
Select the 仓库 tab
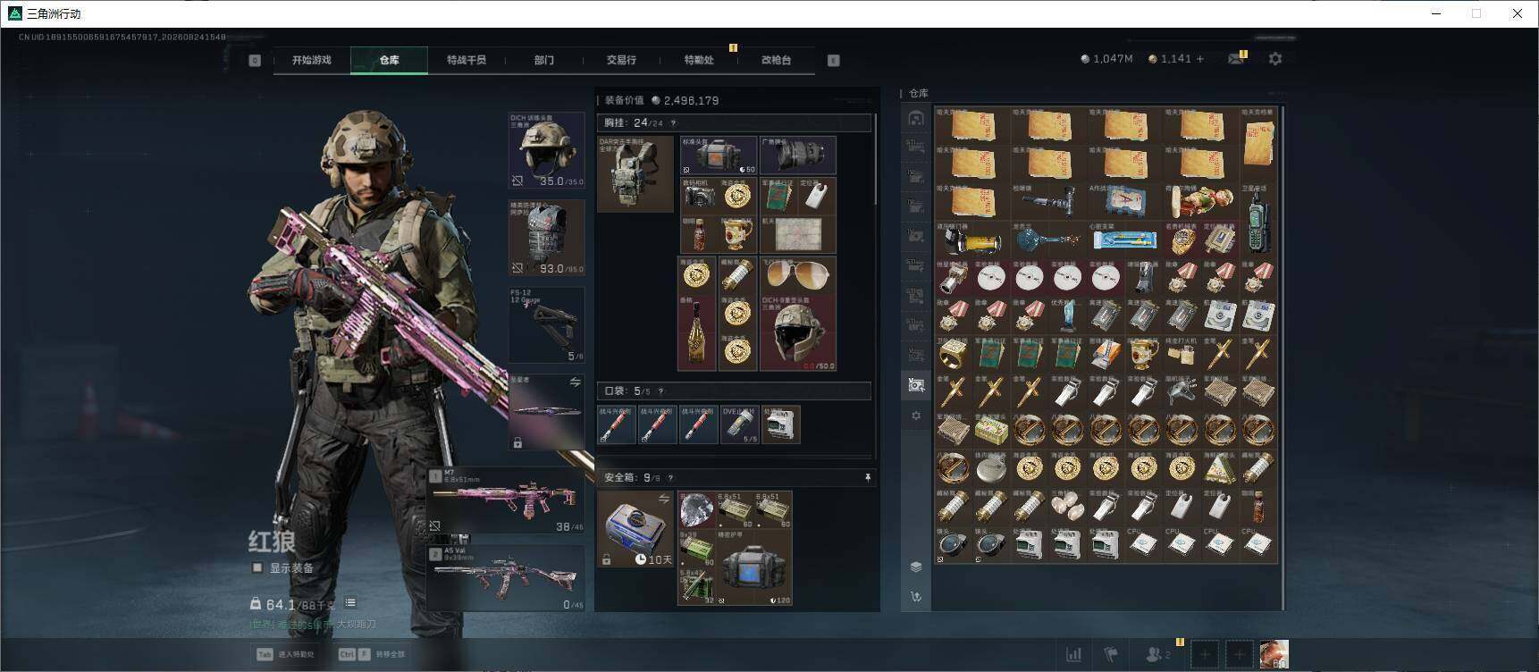click(389, 60)
